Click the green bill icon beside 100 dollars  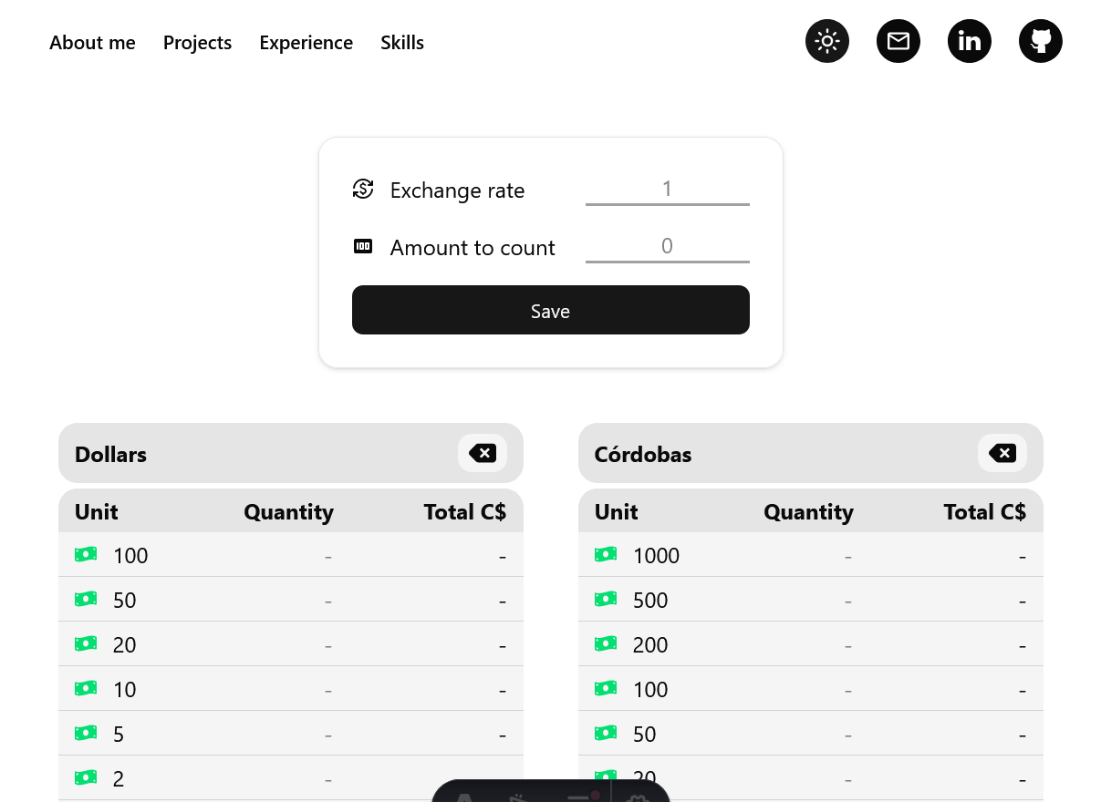(86, 554)
